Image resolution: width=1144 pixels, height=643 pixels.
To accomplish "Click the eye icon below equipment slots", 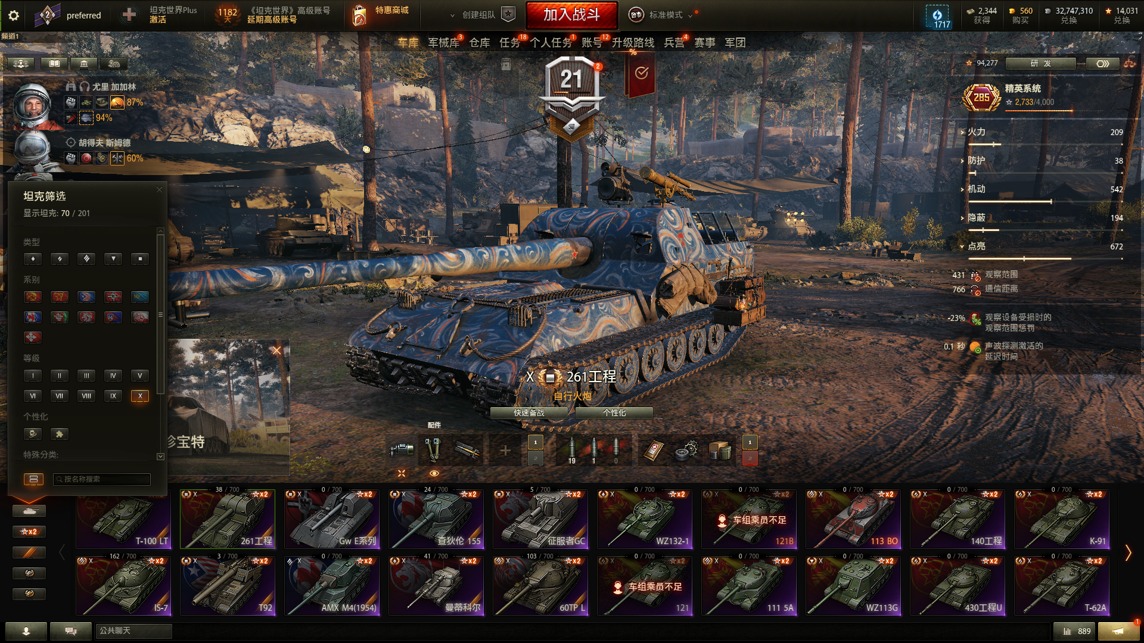I will point(434,473).
